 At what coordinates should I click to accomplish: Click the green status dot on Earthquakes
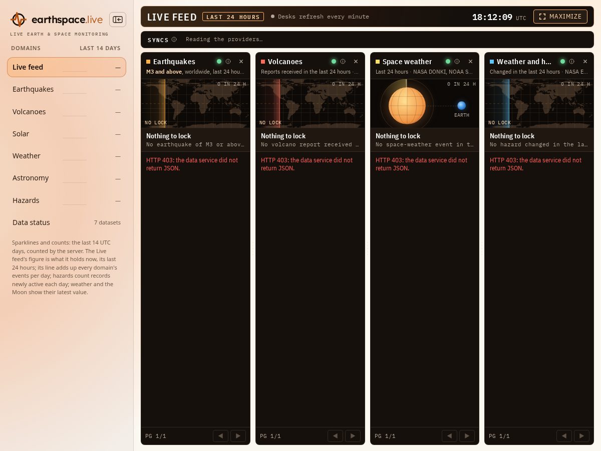pyautogui.click(x=219, y=62)
